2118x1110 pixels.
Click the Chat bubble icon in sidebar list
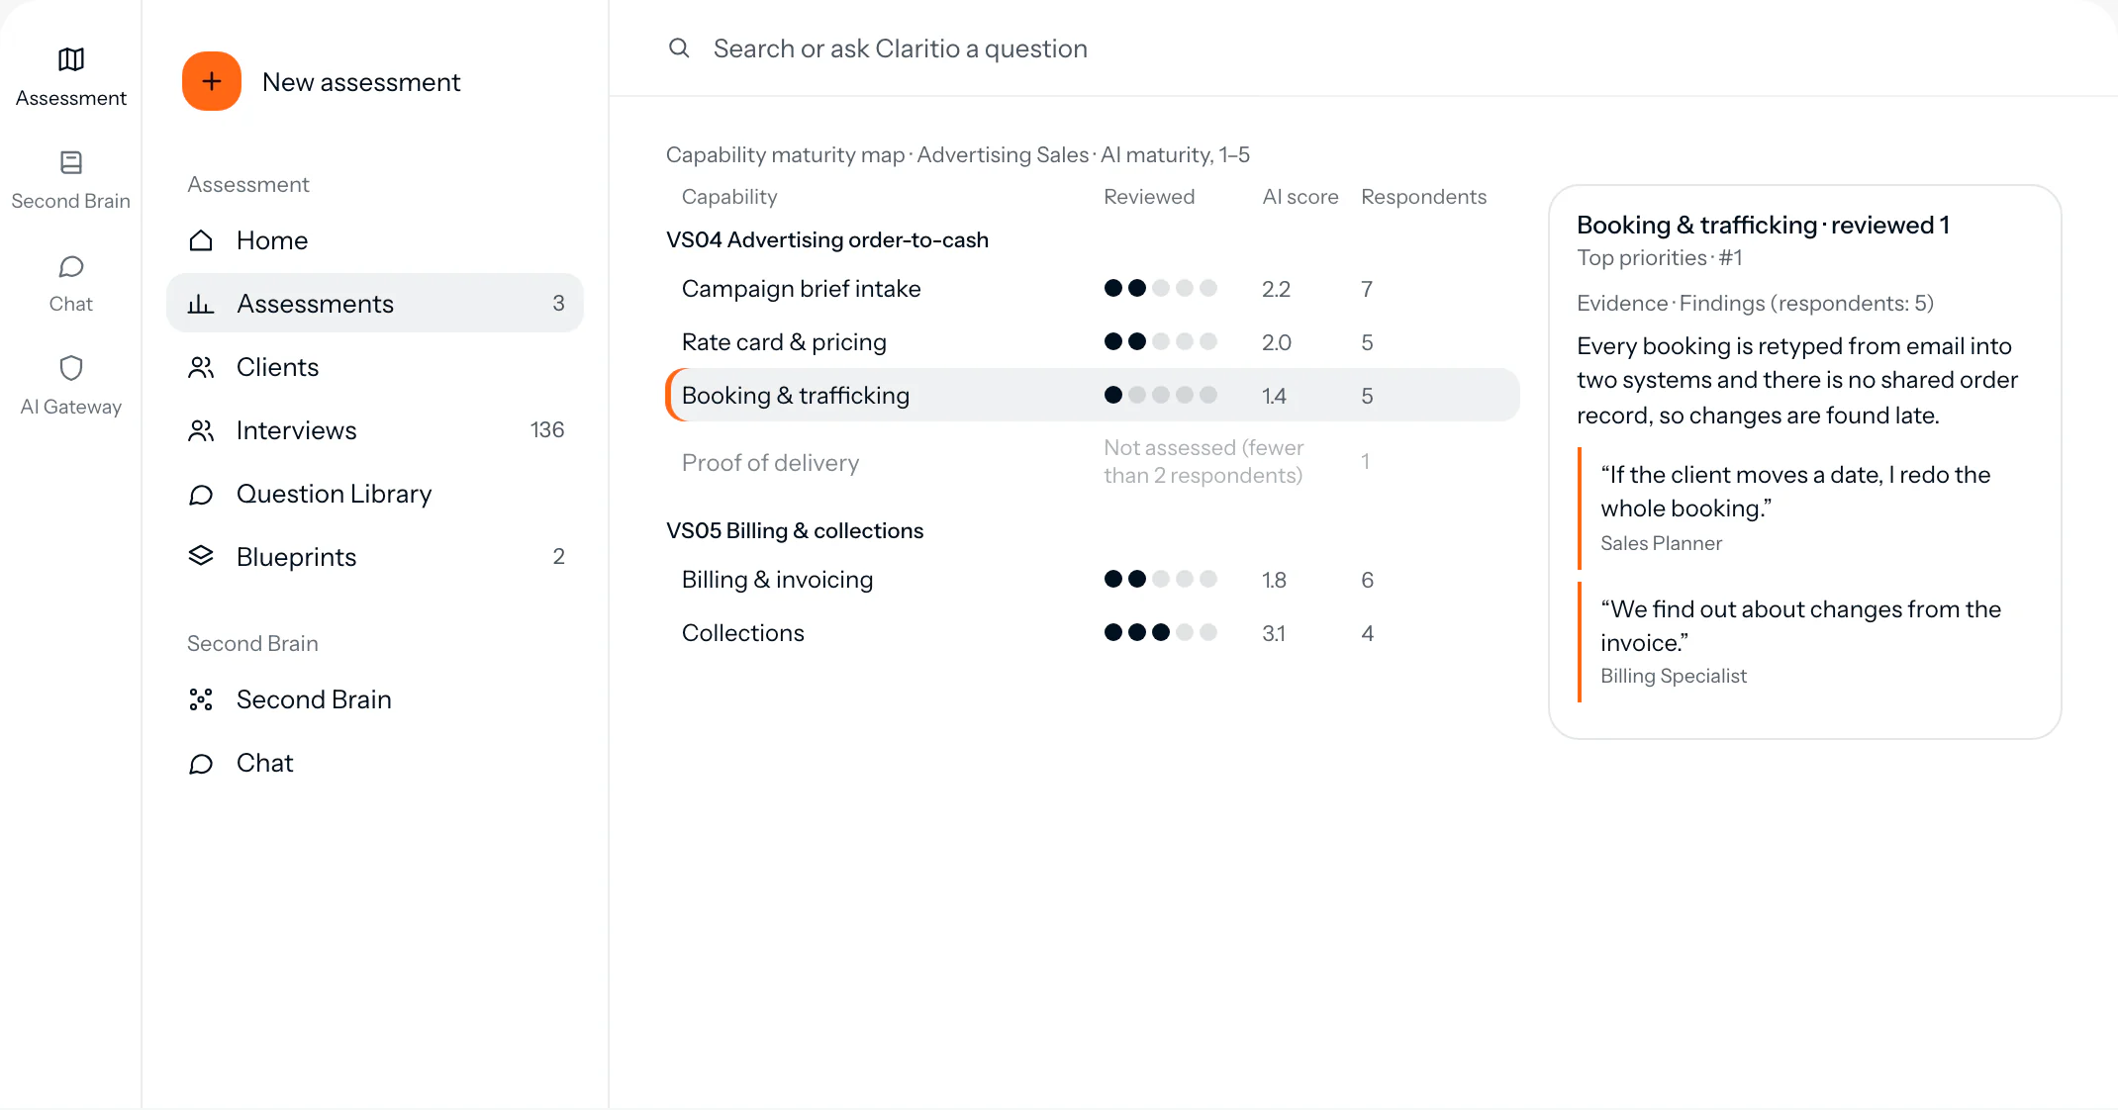(x=201, y=763)
